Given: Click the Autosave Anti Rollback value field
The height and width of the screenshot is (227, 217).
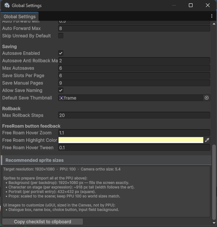Looking at the screenshot, I should click(x=134, y=61).
